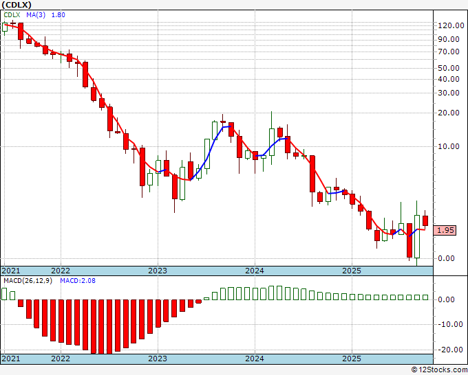Screen dimensions: 468x375
Task: Click the -10.00 MACD axis label
Action: 451,324
